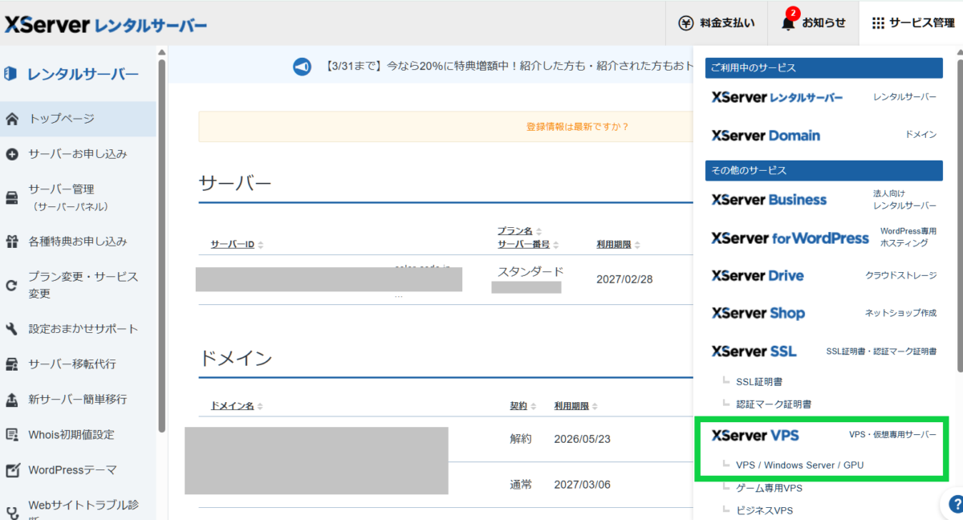The height and width of the screenshot is (520, 963).
Task: Open SSL証明書 under XServer SSL
Action: coord(758,381)
